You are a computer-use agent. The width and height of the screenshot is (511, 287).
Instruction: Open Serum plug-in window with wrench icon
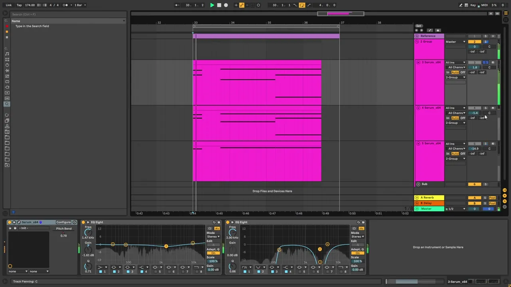pyautogui.click(x=19, y=222)
